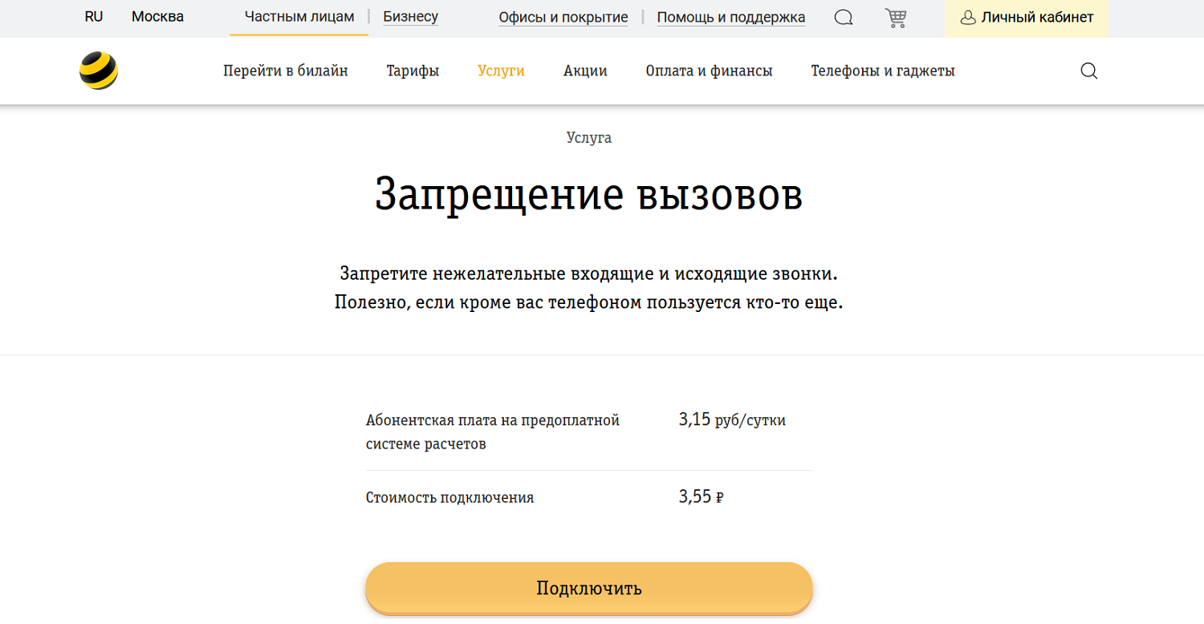Open the shopping cart icon
The height and width of the screenshot is (624, 1204).
[x=895, y=18]
